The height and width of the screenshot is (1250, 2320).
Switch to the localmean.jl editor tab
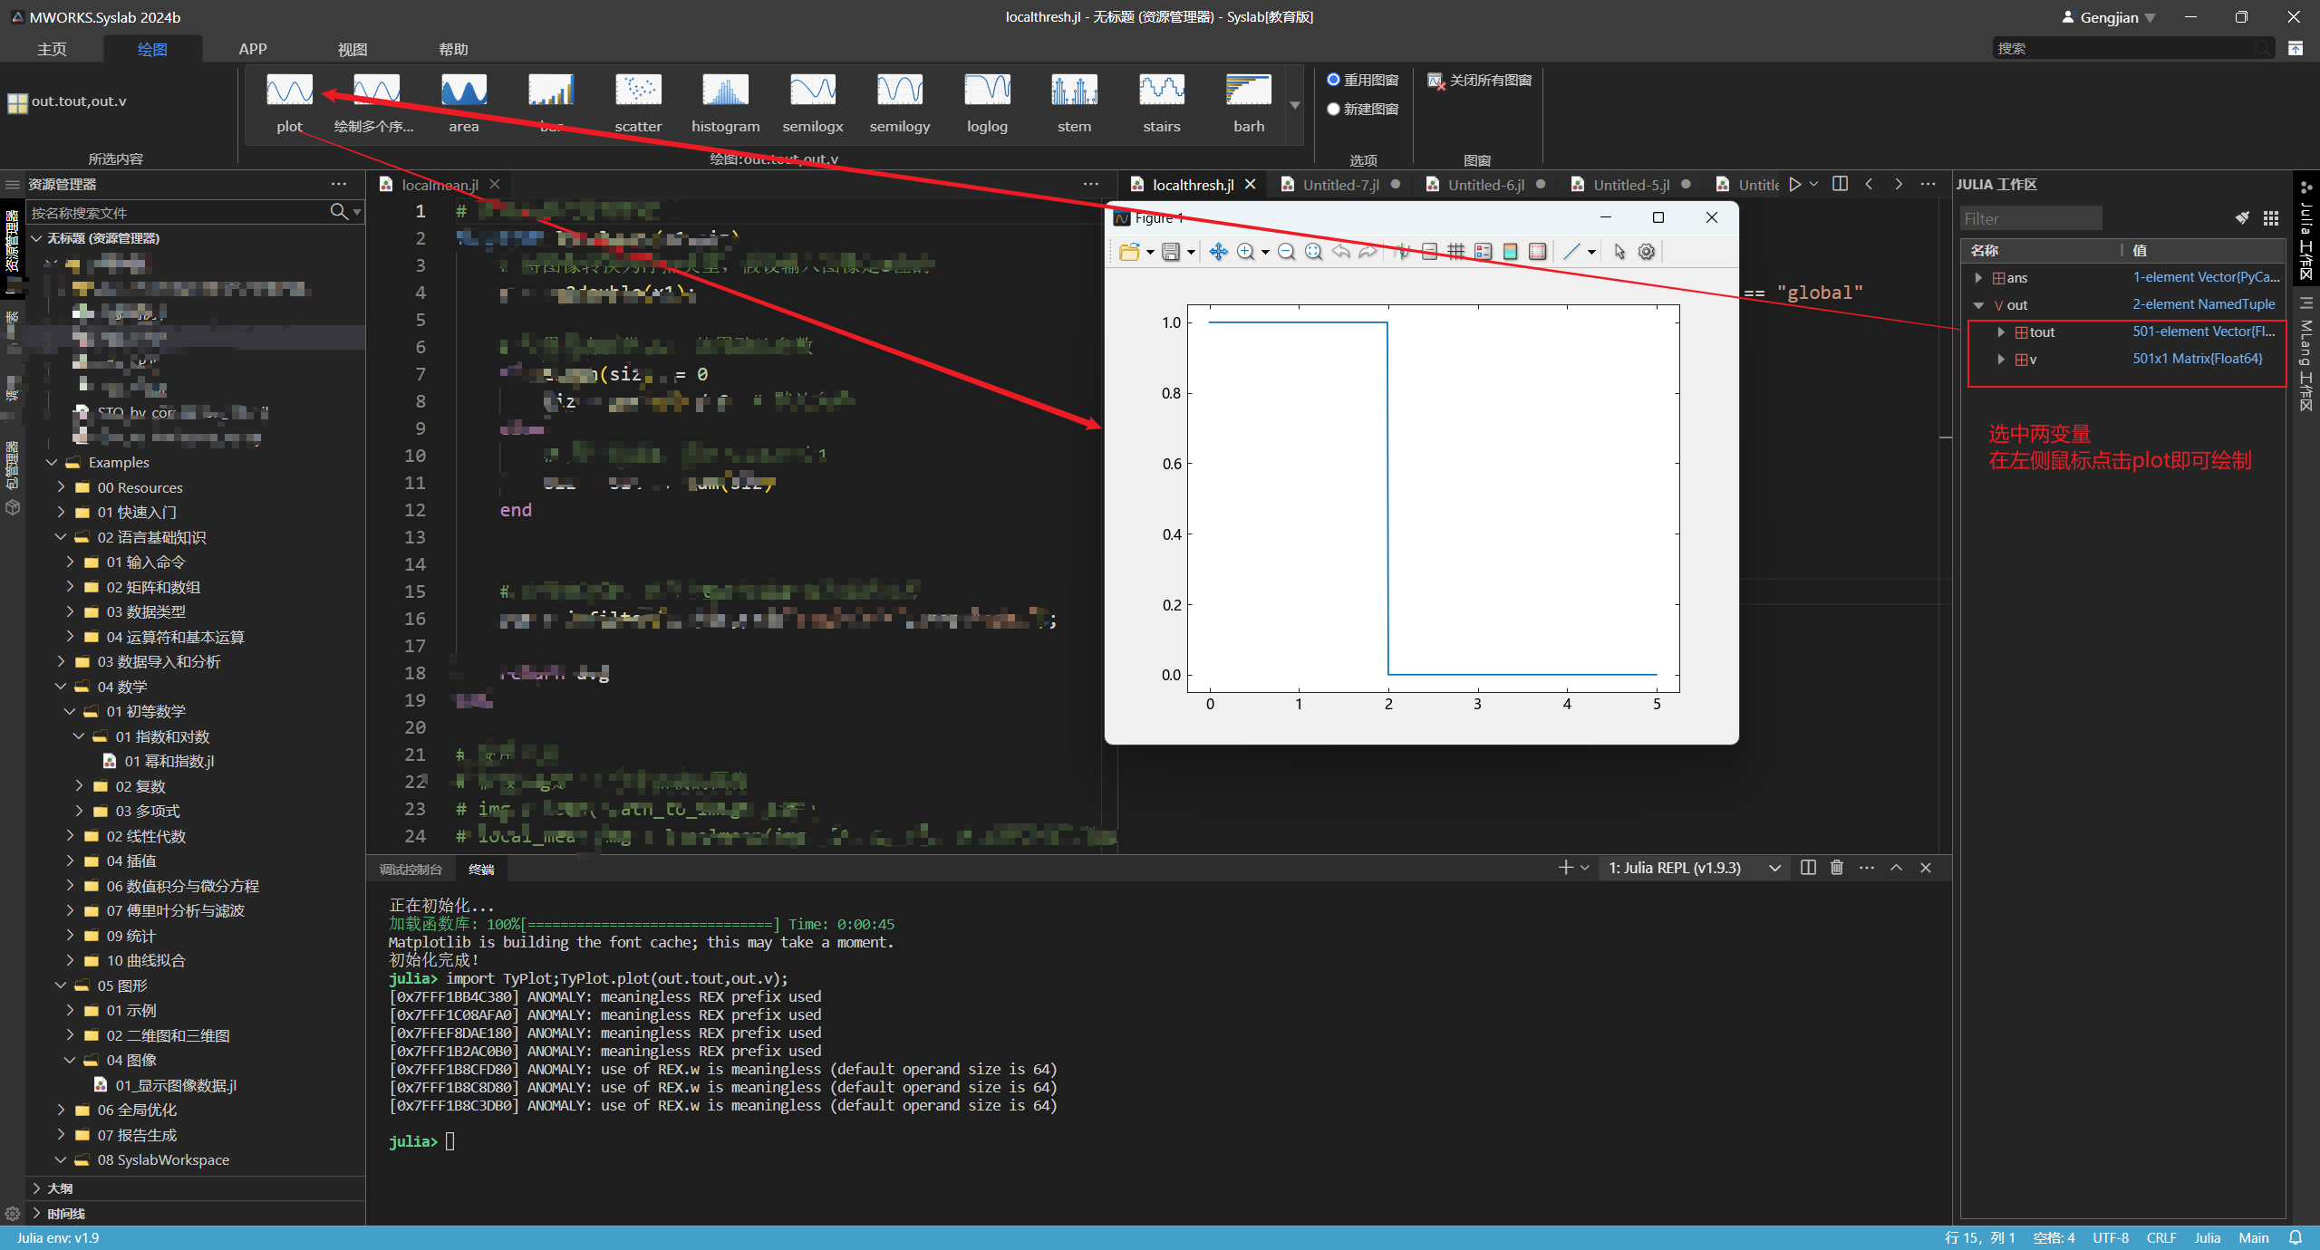click(x=440, y=184)
